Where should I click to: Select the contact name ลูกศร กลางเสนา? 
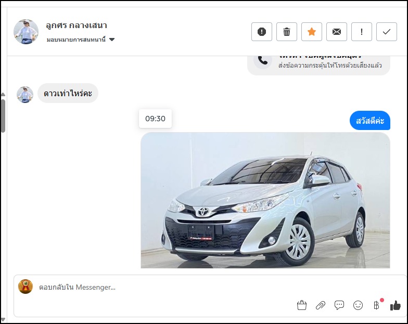(x=76, y=25)
